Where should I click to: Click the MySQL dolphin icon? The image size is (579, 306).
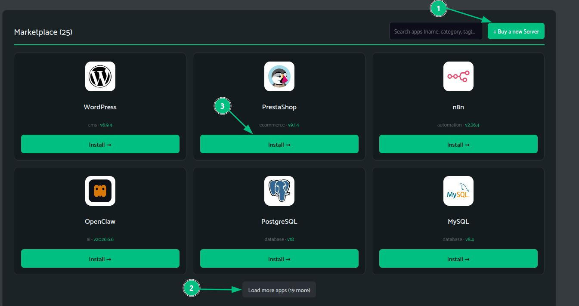pyautogui.click(x=458, y=191)
